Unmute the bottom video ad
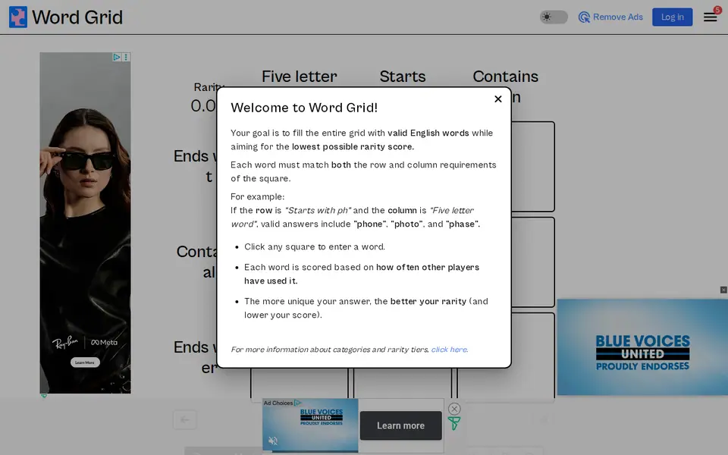 coord(273,441)
